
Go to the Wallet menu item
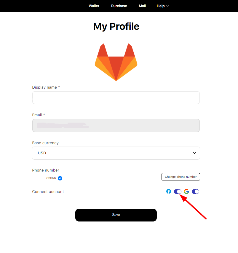94,6
